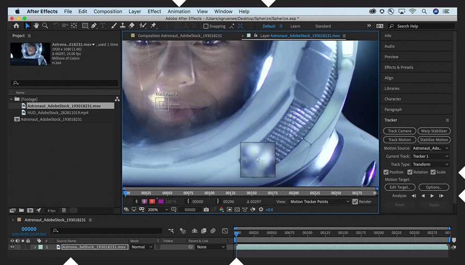Viewport: 465px width, 265px height.
Task: Hide layer 1 using its eye icon
Action: (x=12, y=247)
